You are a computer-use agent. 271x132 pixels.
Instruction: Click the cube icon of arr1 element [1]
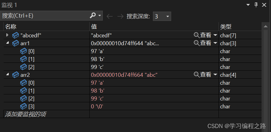(x=23, y=59)
